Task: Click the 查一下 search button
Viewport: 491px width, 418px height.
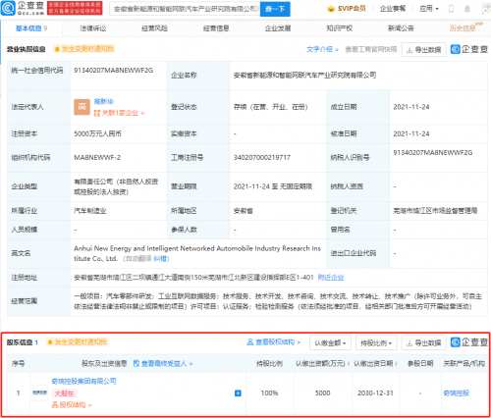Action: point(275,9)
